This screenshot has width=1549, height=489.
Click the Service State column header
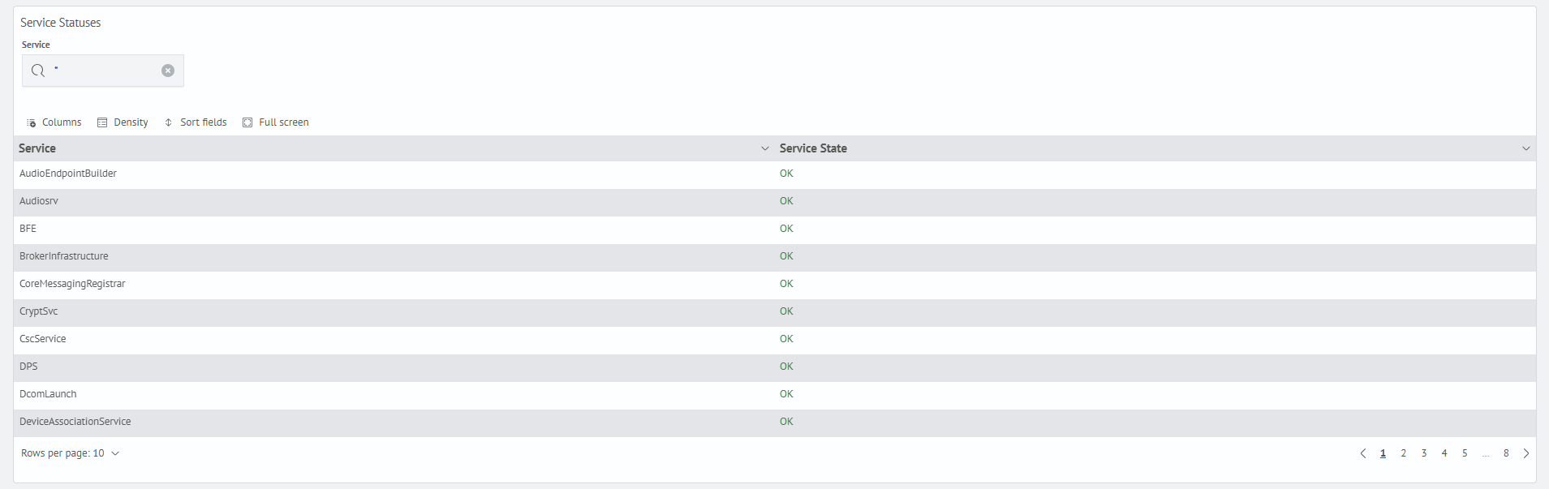813,148
